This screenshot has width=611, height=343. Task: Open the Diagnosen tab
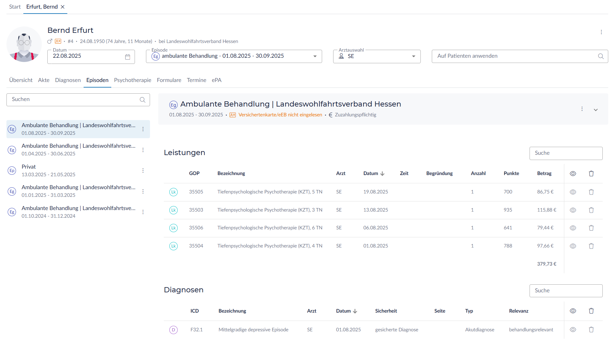click(x=68, y=80)
